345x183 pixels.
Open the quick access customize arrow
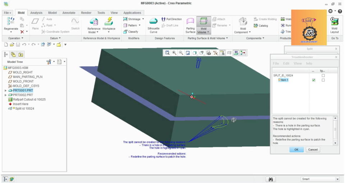[65, 45]
